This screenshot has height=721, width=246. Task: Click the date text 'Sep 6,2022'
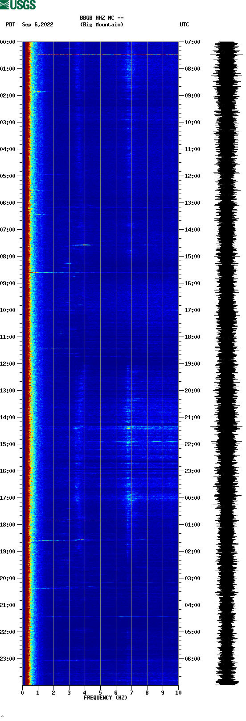pos(37,25)
